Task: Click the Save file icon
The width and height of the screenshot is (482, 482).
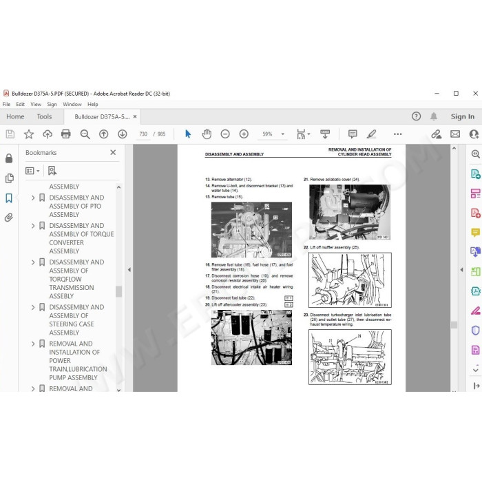Action: coord(10,134)
